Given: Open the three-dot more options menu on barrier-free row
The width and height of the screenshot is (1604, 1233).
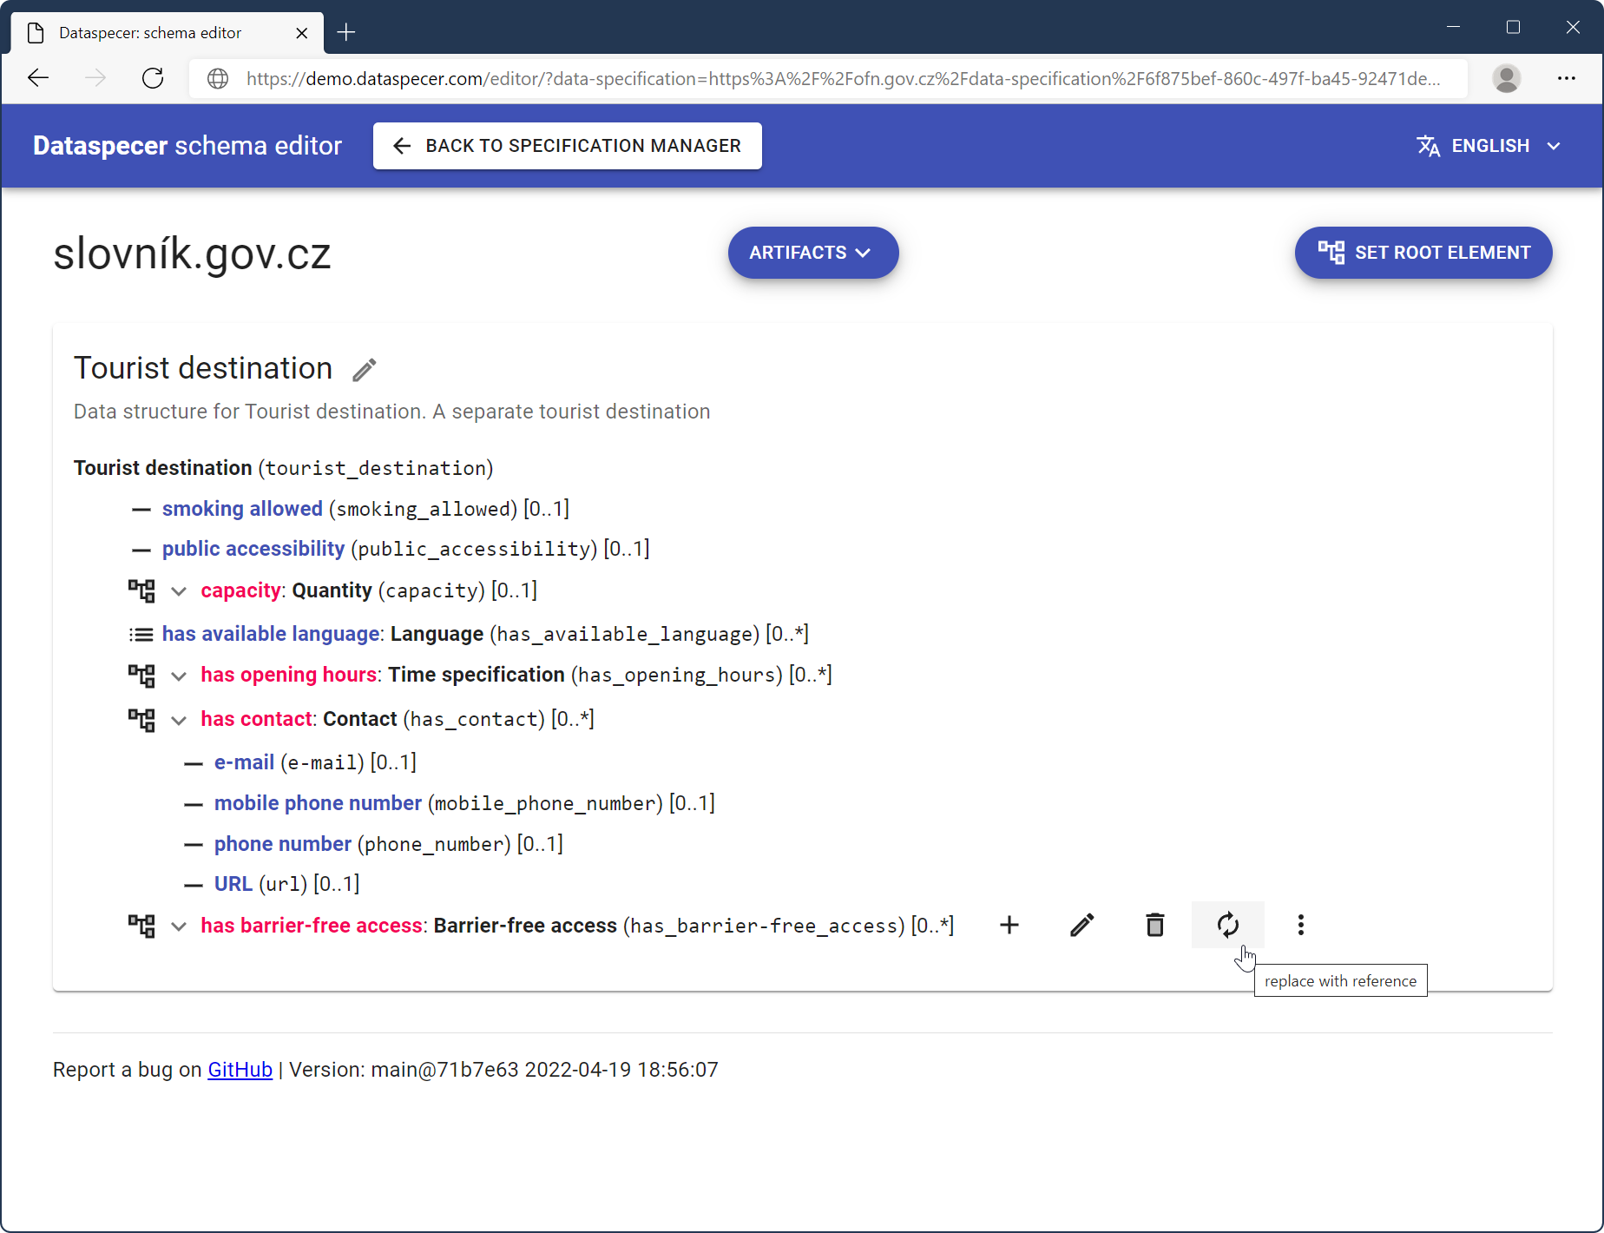Looking at the screenshot, I should (1300, 925).
